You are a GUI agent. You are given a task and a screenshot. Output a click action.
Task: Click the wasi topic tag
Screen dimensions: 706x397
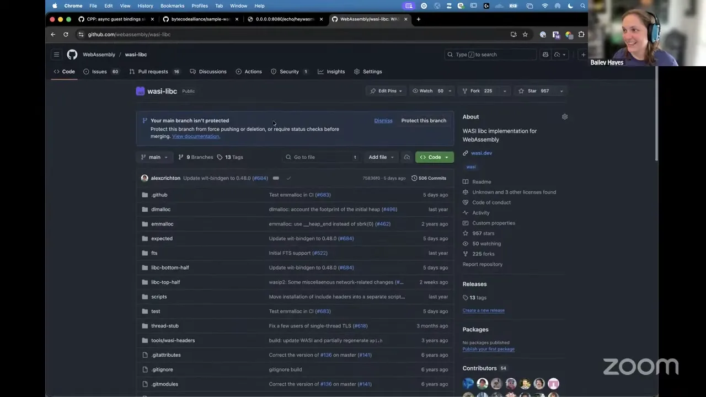[471, 167]
